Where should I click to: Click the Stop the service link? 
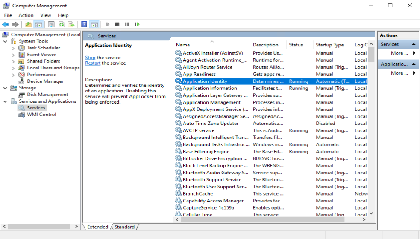[x=90, y=58]
